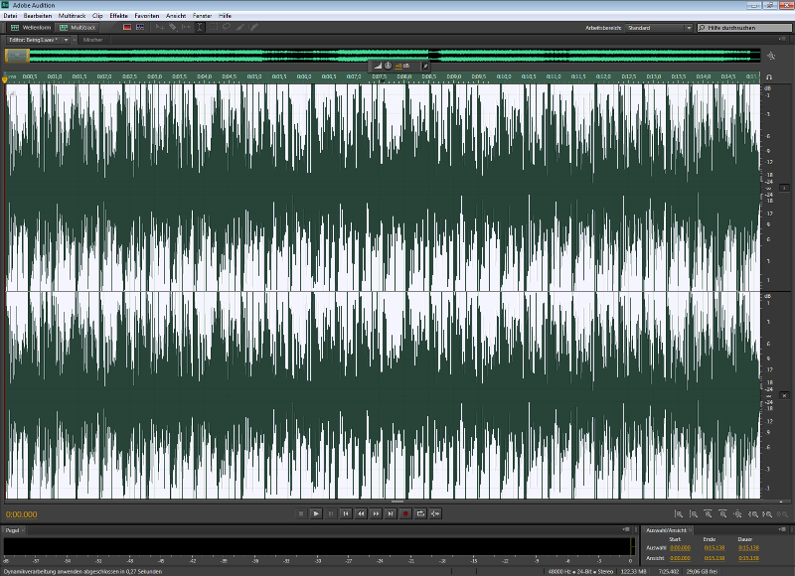Image resolution: width=795 pixels, height=576 pixels.
Task: Zoom in at the in point
Action: 753,514
